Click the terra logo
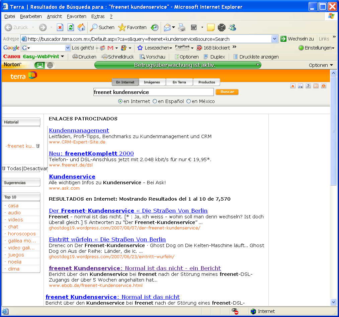 point(24,76)
